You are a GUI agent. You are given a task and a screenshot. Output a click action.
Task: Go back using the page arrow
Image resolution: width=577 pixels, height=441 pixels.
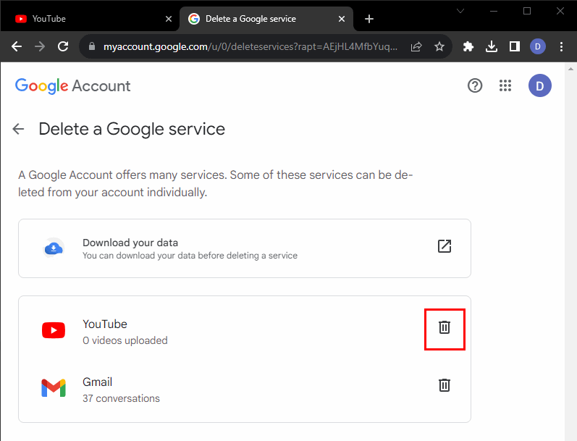point(19,129)
